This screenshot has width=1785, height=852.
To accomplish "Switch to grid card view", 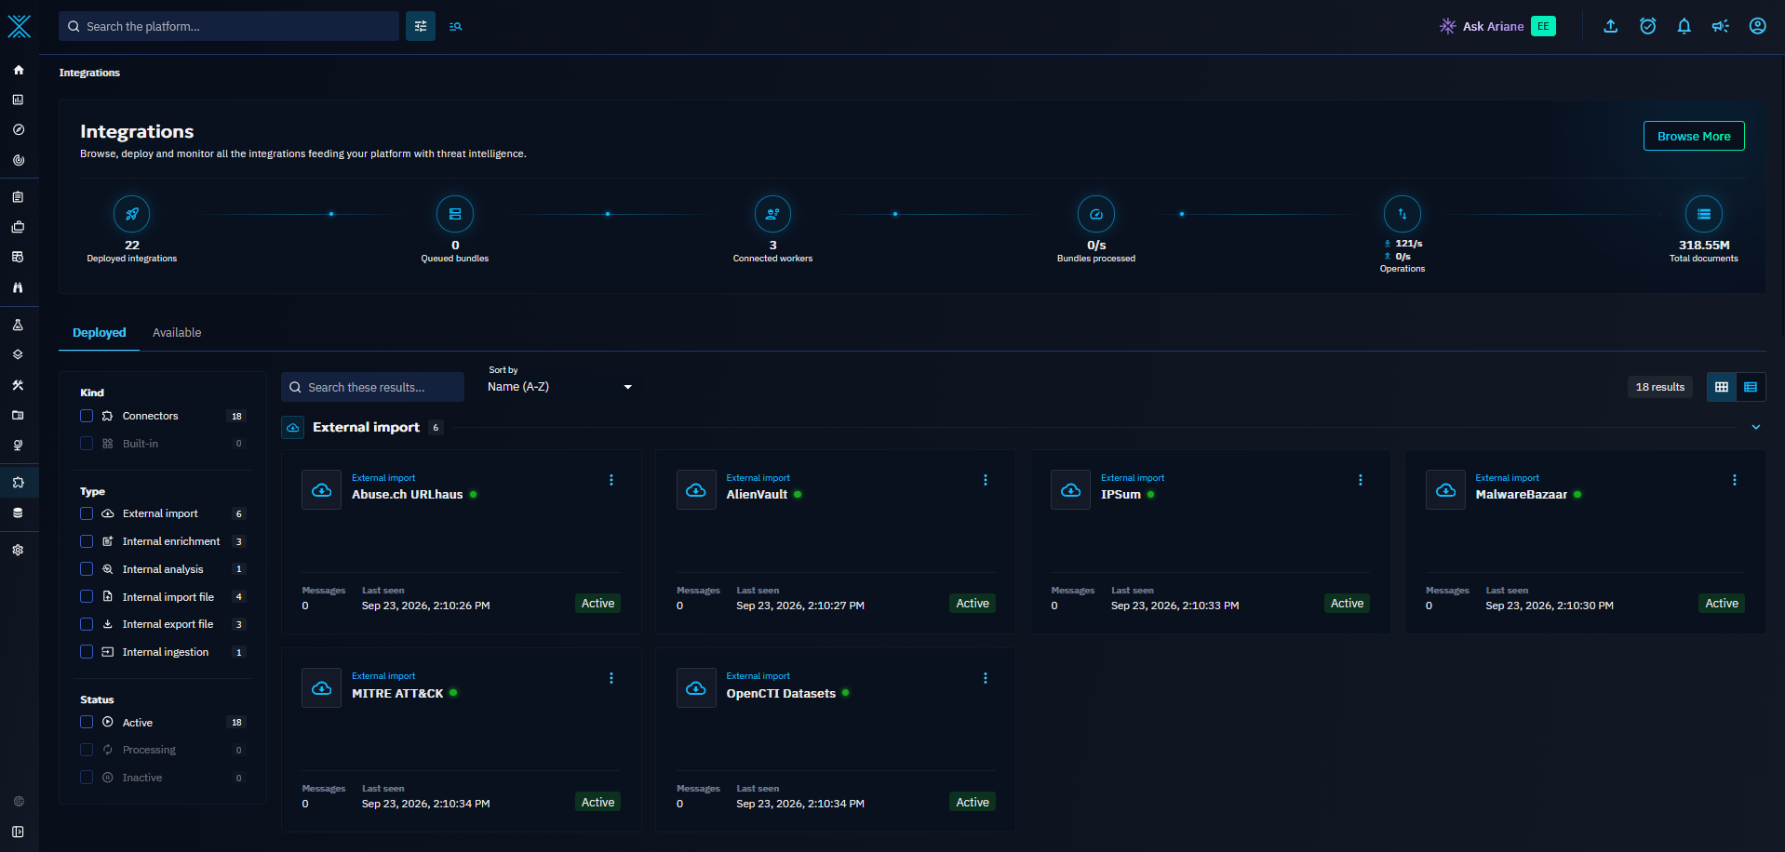I will click(x=1722, y=387).
